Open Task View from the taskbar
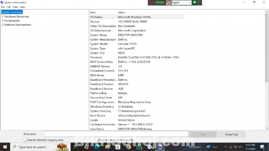 pyautogui.click(x=76, y=147)
